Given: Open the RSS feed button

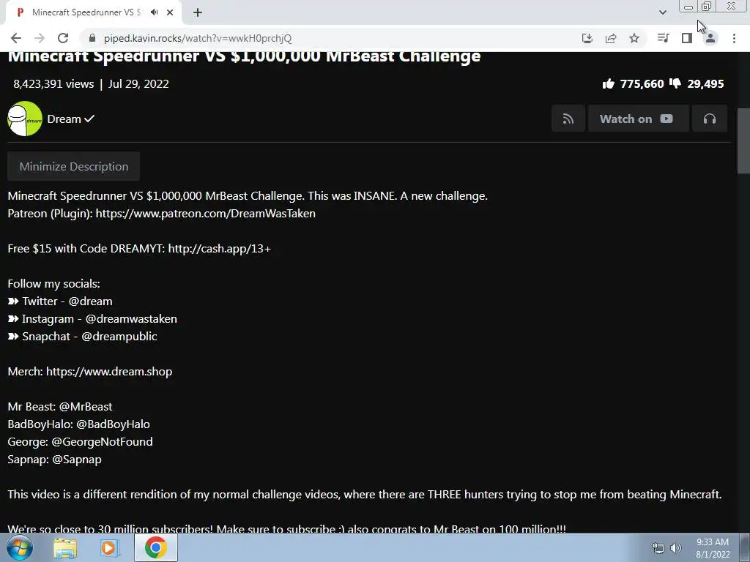Looking at the screenshot, I should coord(568,119).
